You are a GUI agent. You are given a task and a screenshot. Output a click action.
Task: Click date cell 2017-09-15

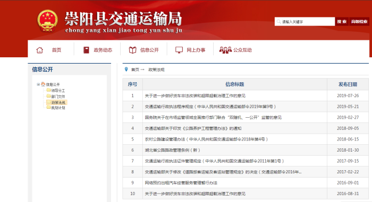click(x=348, y=161)
